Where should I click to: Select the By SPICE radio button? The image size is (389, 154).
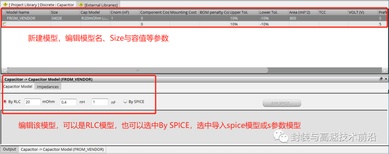click(125, 101)
